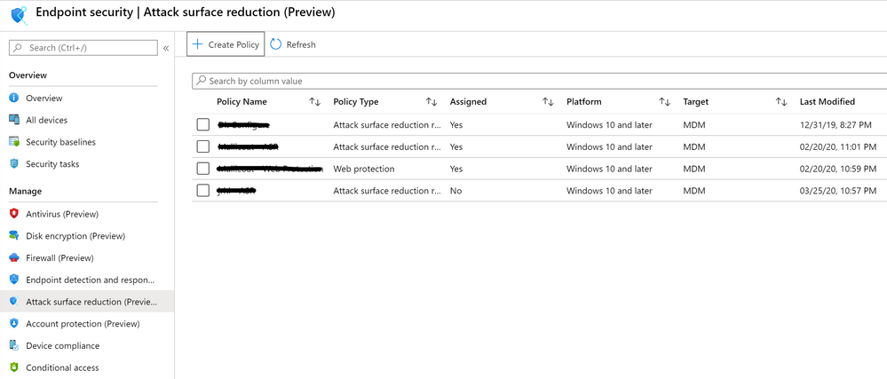Click the Disk encryption icon
887x379 pixels.
pos(14,236)
